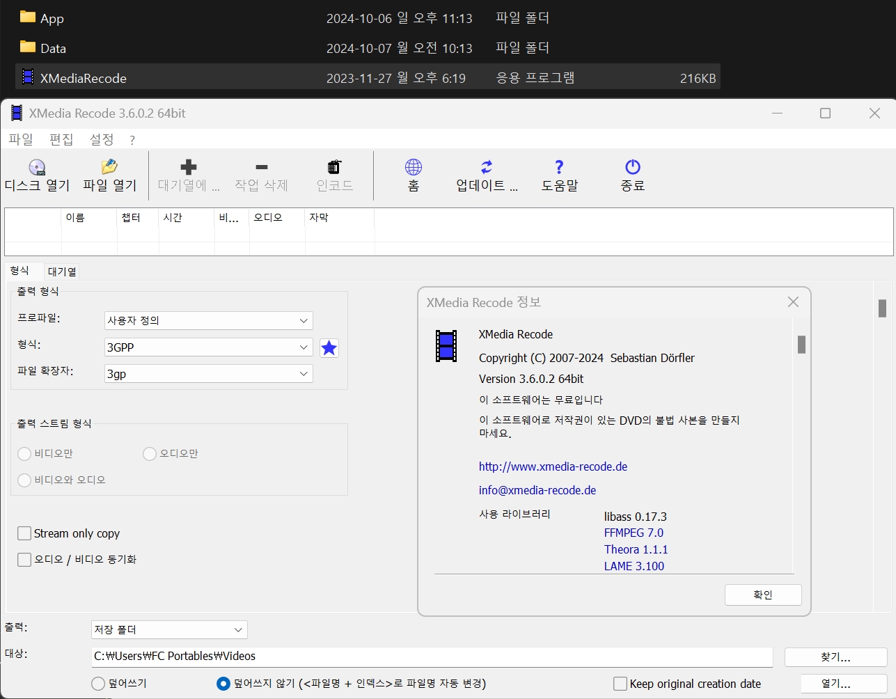Viewport: 896px width, 699px height.
Task: Click the 시간 column header
Action: tap(187, 218)
